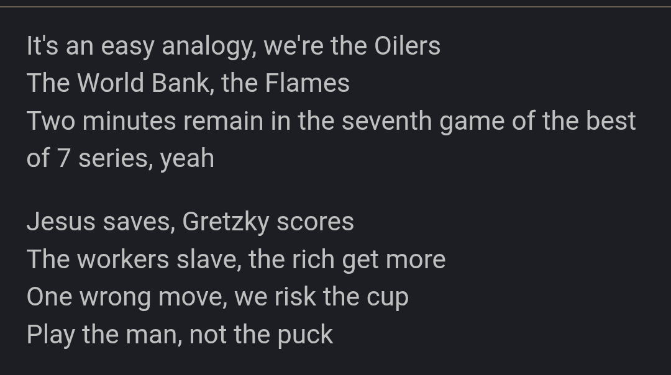Click the word "seventh" in the lyrics

(387, 120)
